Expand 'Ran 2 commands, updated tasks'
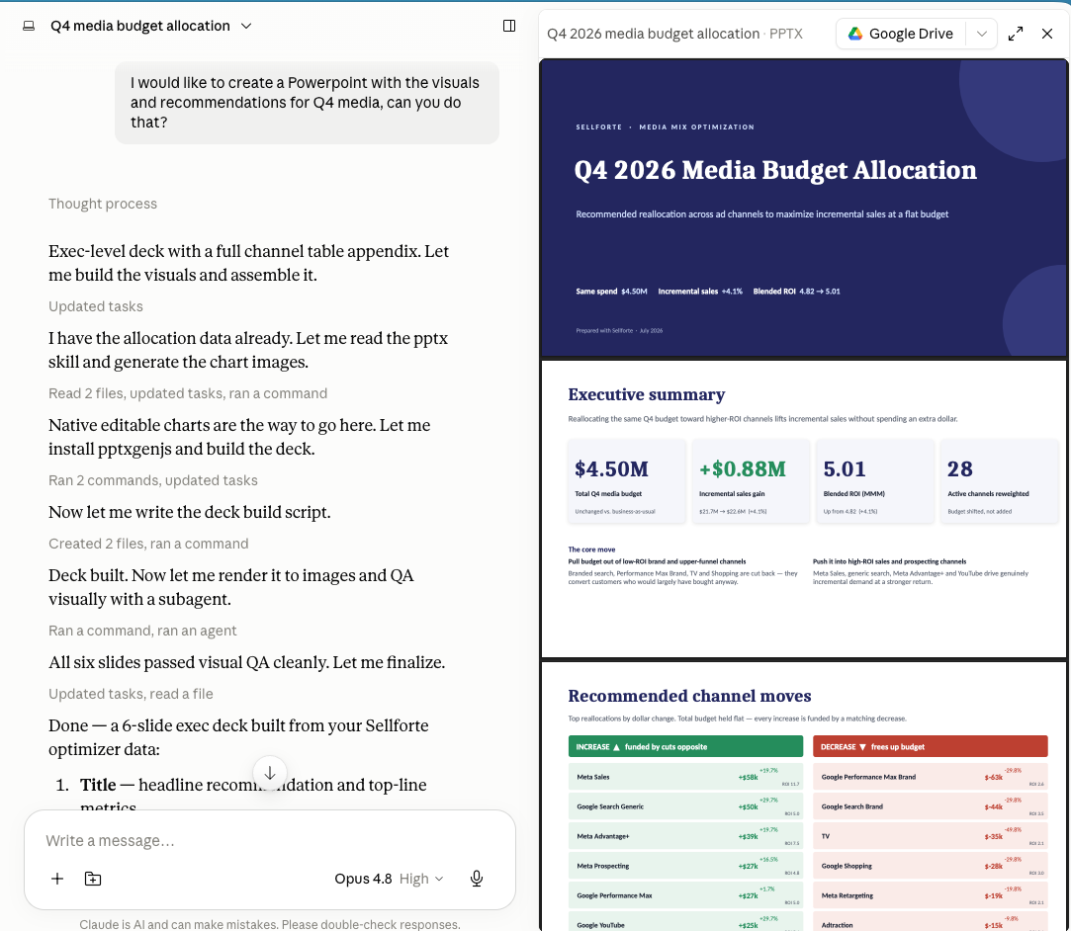Image resolution: width=1071 pixels, height=931 pixels. point(153,480)
